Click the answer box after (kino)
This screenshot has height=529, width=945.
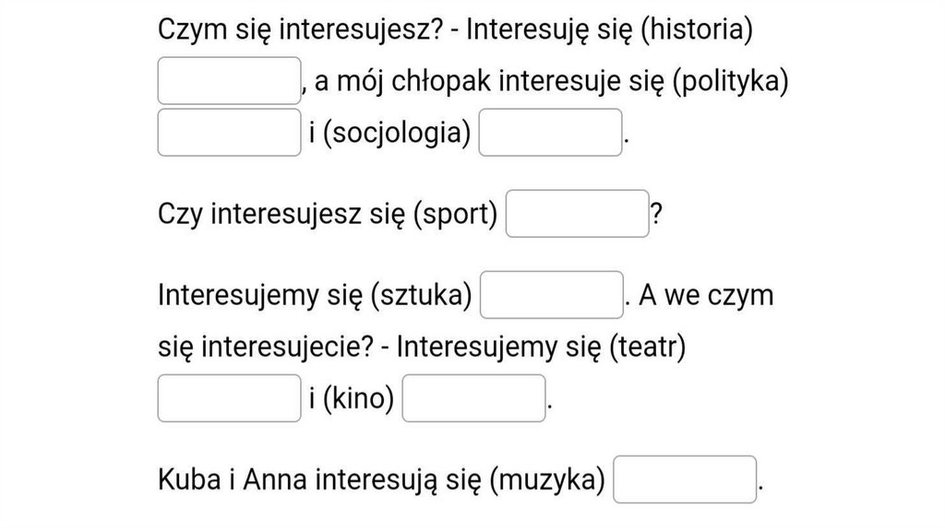474,398
